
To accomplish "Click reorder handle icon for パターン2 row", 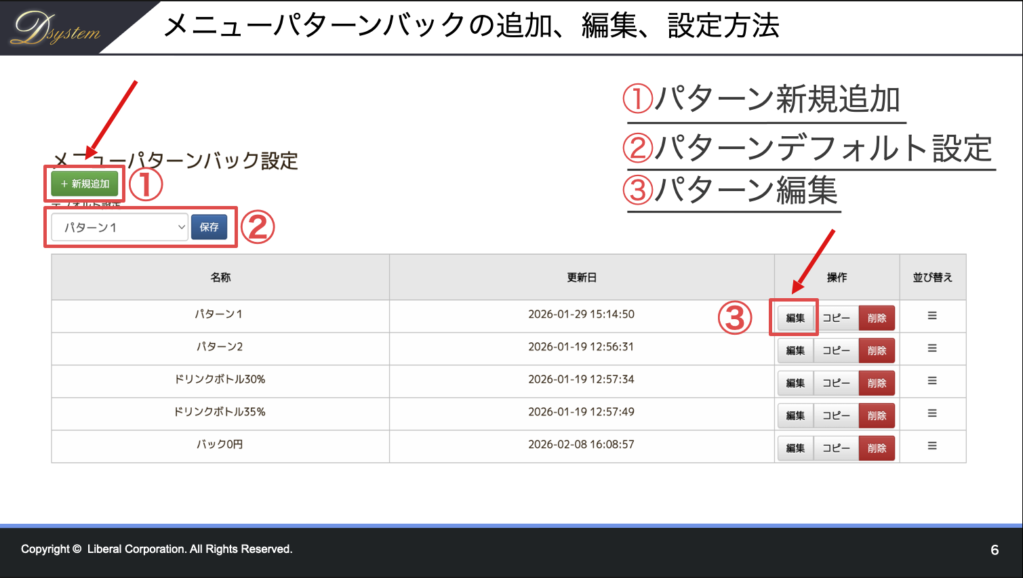I will [x=932, y=348].
